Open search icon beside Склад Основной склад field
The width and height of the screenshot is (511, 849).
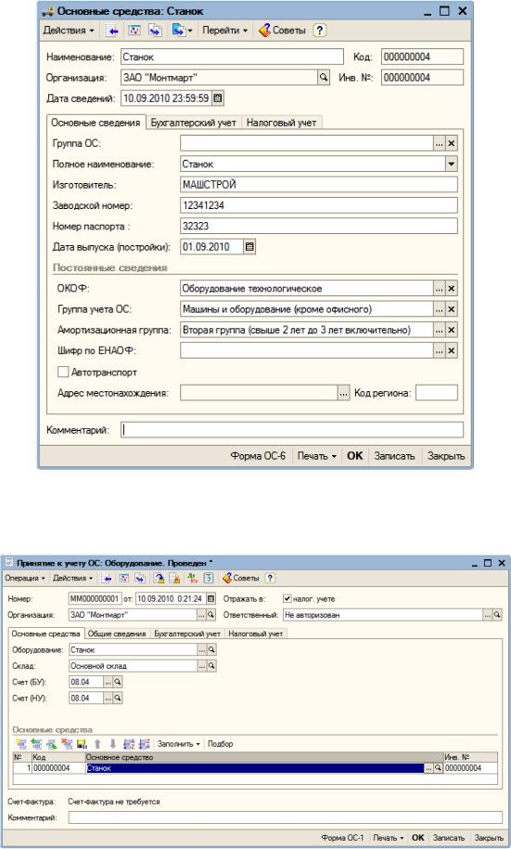[211, 666]
